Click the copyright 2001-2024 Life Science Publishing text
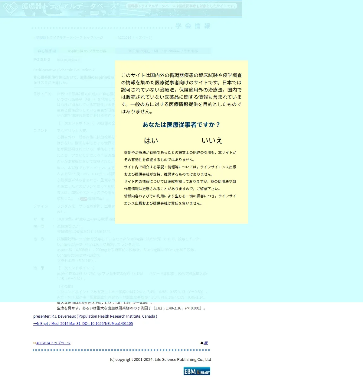This screenshot has height=382, width=363. (x=160, y=359)
